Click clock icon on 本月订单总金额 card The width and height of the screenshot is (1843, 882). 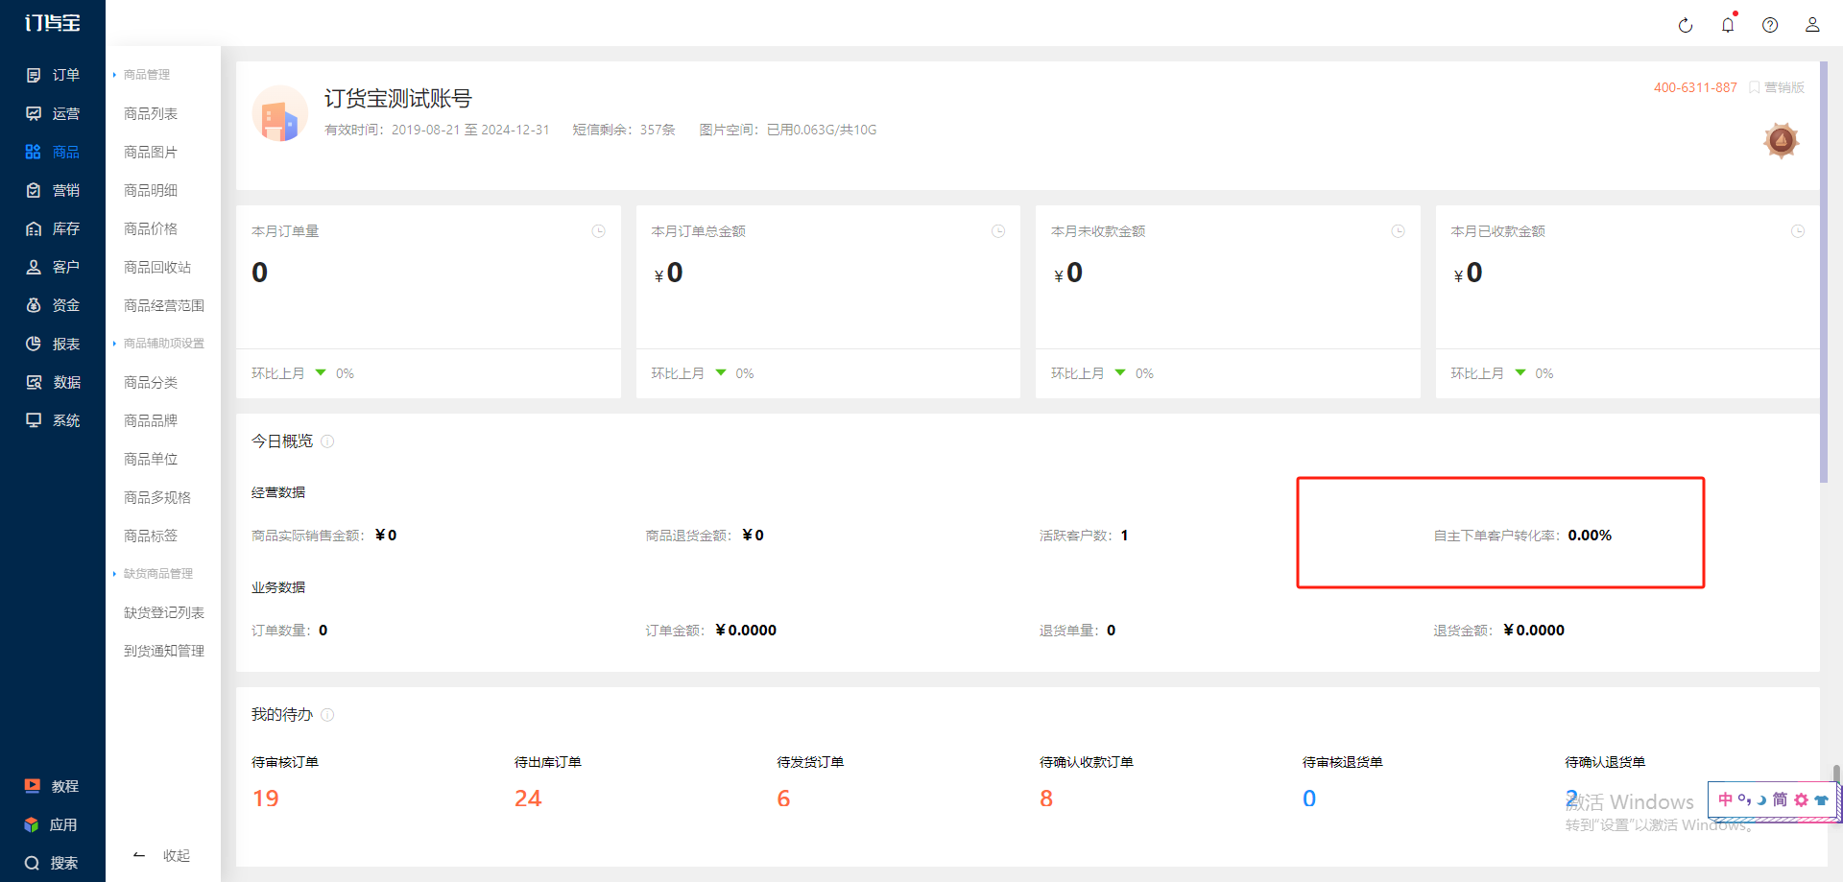tap(998, 231)
